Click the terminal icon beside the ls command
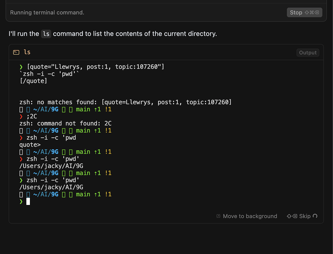The width and height of the screenshot is (333, 254). 16,52
